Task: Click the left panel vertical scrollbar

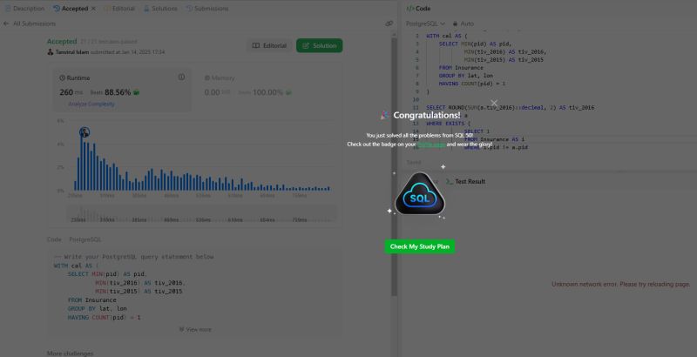Action: tap(394, 166)
